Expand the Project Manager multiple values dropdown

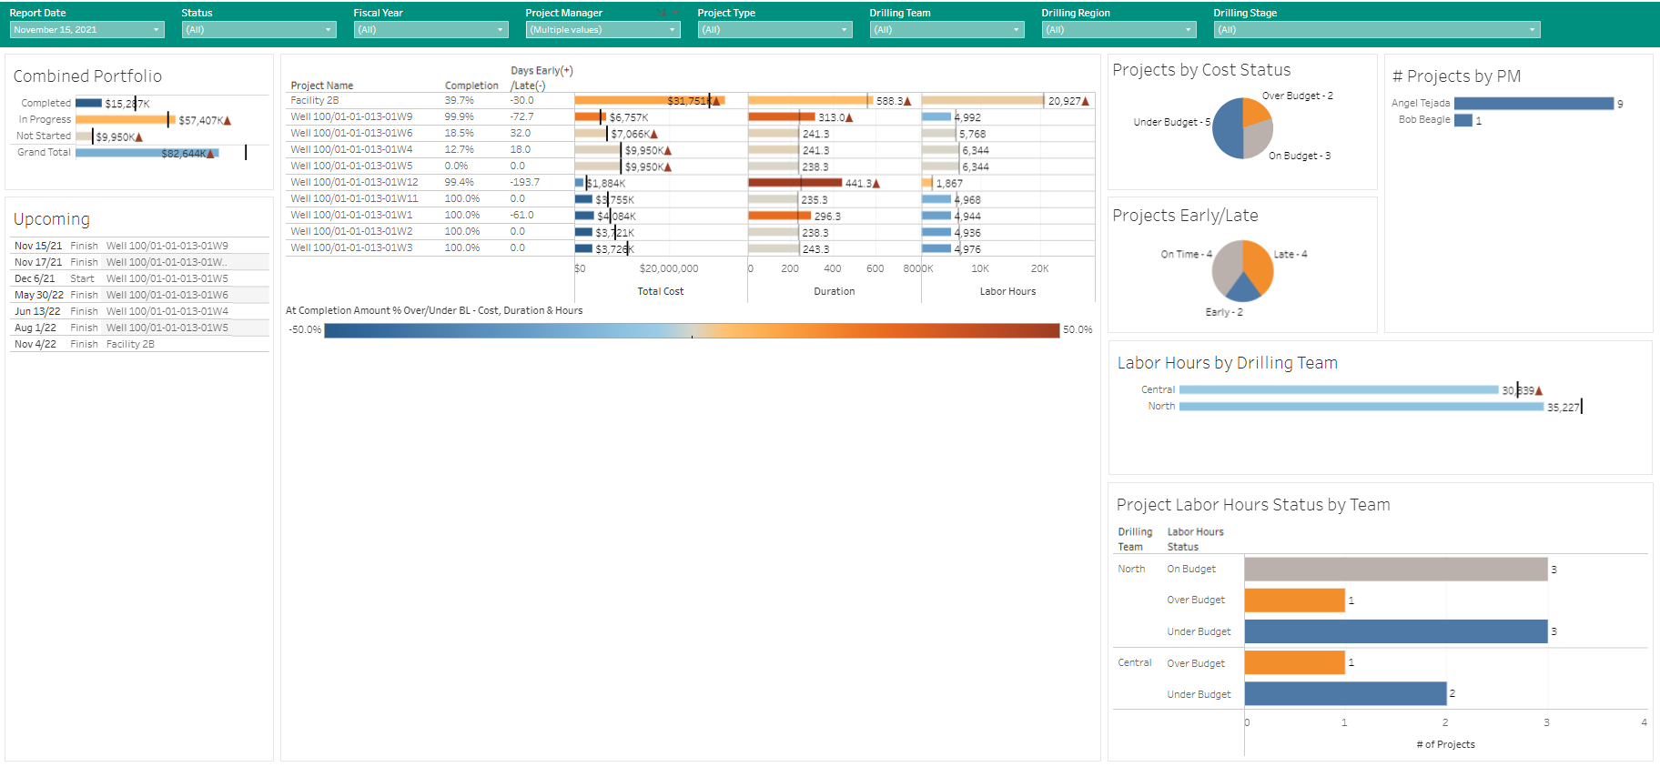coord(602,30)
